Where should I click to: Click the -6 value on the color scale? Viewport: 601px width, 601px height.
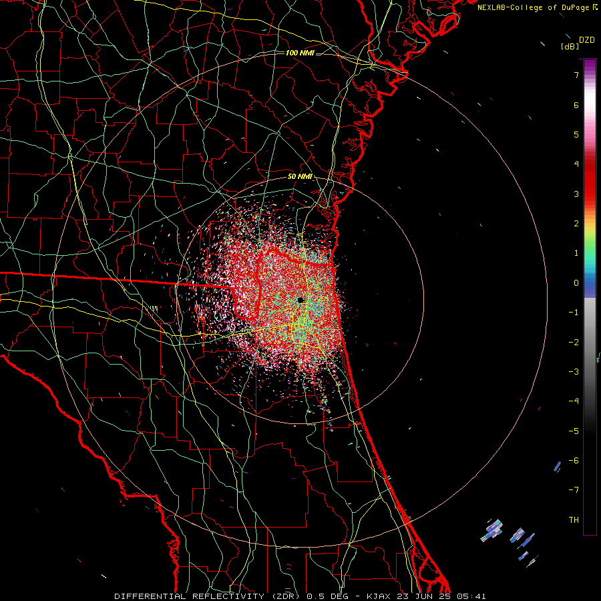click(x=574, y=460)
